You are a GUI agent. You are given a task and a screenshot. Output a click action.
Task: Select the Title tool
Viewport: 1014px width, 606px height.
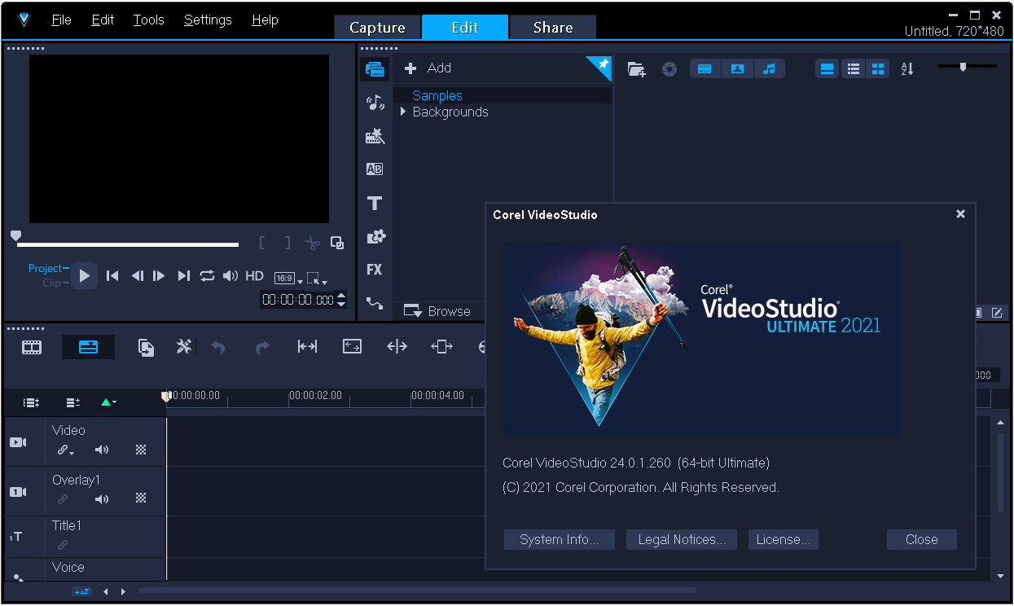[x=375, y=203]
